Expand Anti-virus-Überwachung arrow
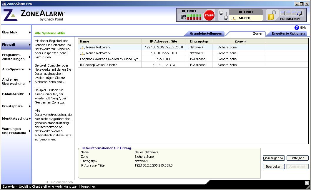Screen dimensions: 311x190 coord(30,82)
